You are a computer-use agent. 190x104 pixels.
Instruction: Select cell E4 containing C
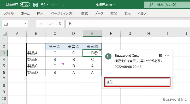(x=92, y=60)
